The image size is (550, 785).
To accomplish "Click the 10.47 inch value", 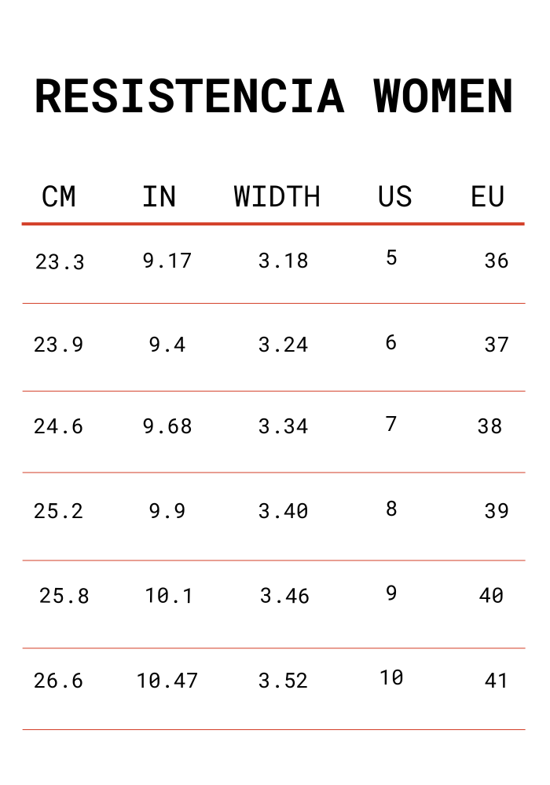I will point(167,681).
